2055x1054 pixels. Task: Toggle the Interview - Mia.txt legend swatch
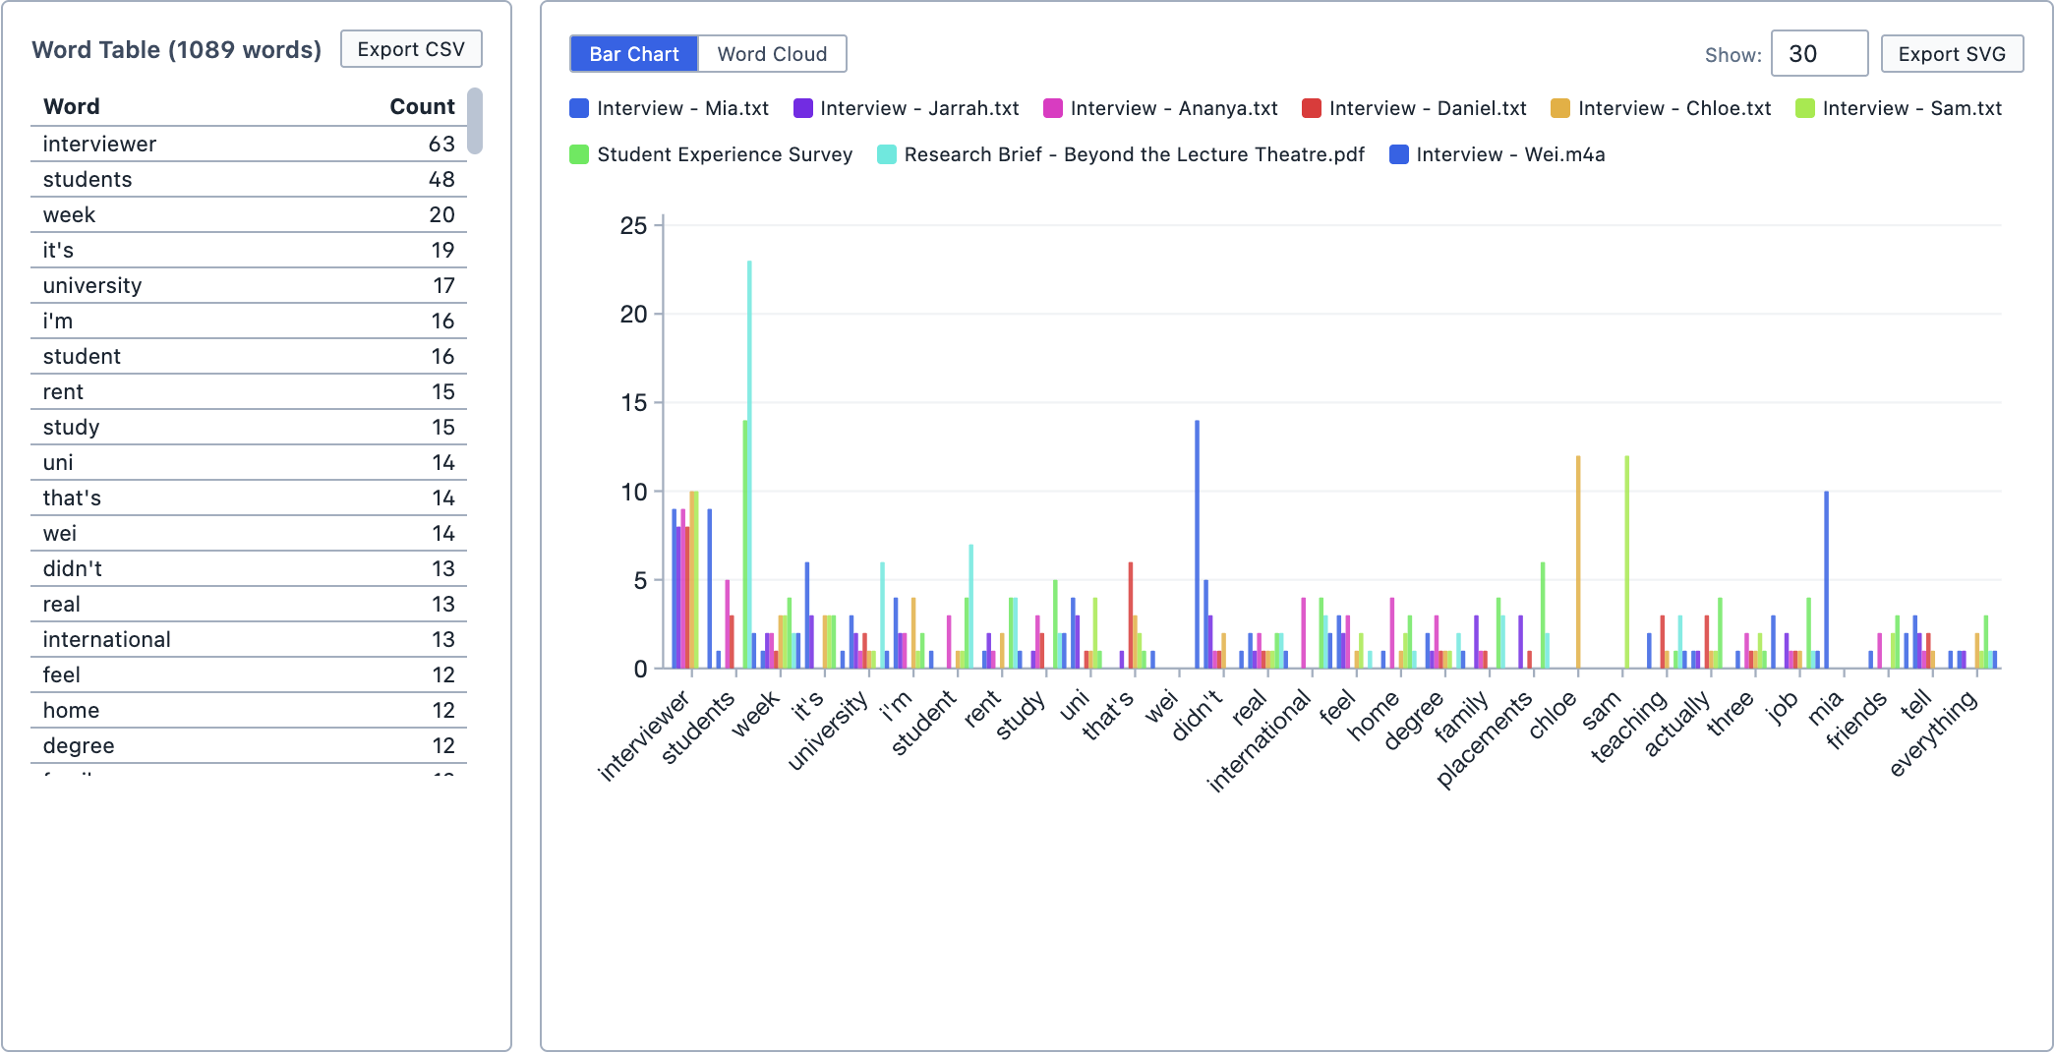coord(579,108)
